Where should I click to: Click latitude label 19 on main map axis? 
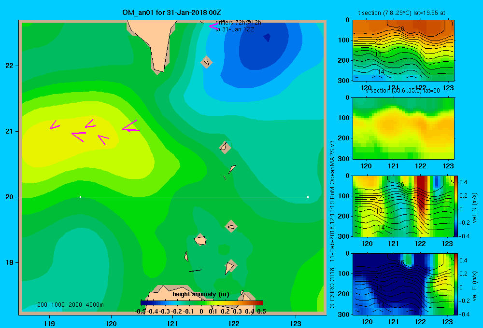pos(10,262)
